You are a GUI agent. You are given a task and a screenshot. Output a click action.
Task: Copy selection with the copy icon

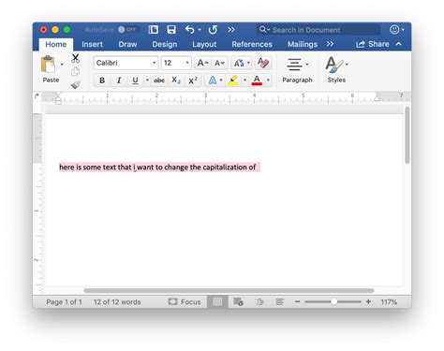coord(75,72)
